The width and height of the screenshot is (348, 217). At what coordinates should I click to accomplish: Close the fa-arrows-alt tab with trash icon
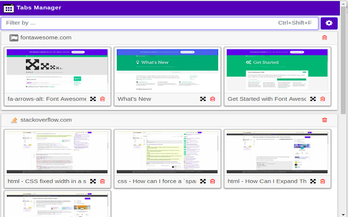click(x=103, y=99)
